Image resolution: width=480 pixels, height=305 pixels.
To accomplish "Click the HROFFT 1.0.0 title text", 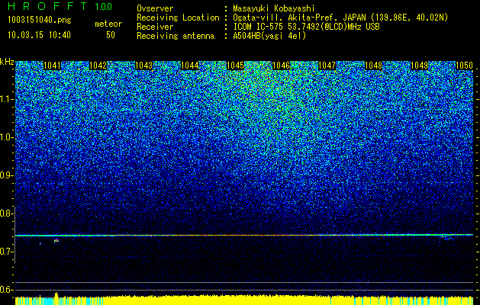I will [60, 6].
